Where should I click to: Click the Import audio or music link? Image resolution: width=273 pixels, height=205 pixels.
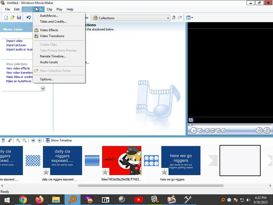[x=19, y=49]
